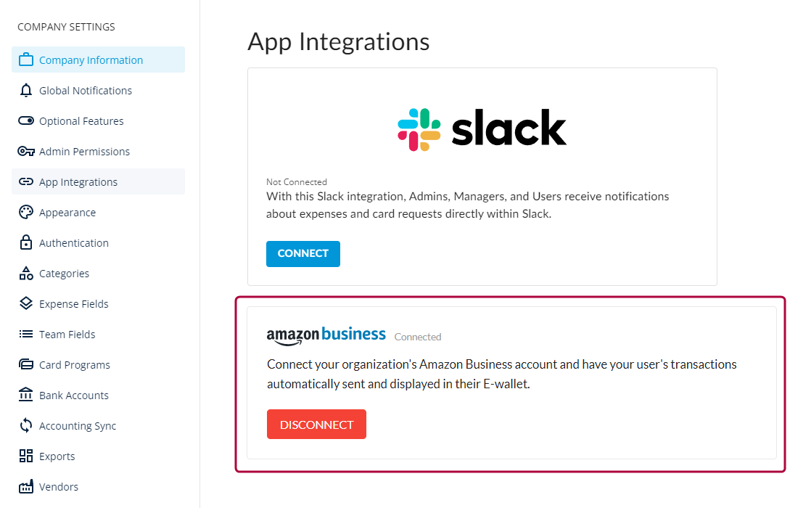Image resolution: width=790 pixels, height=508 pixels.
Task: Click the App Integrations link icon
Action: pos(26,182)
